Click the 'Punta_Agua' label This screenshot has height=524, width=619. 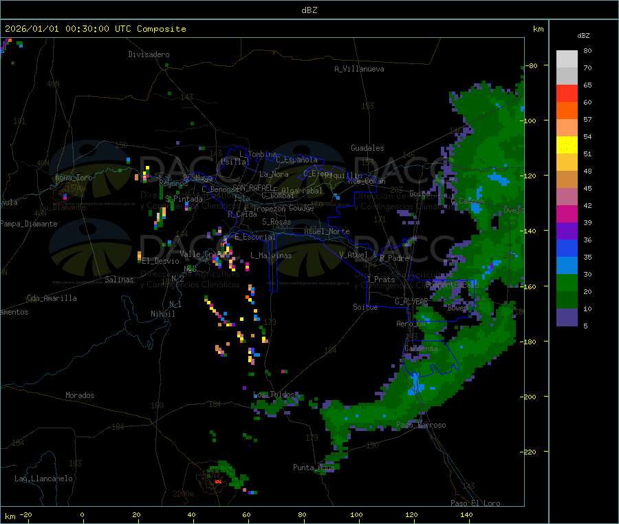(x=314, y=468)
